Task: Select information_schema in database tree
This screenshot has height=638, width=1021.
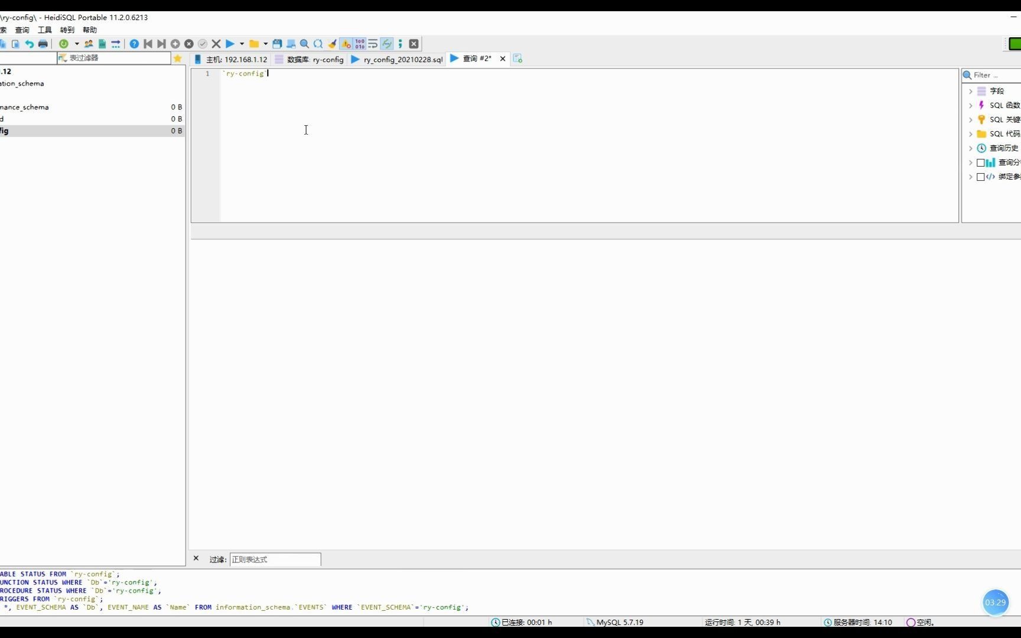Action: pos(92,83)
